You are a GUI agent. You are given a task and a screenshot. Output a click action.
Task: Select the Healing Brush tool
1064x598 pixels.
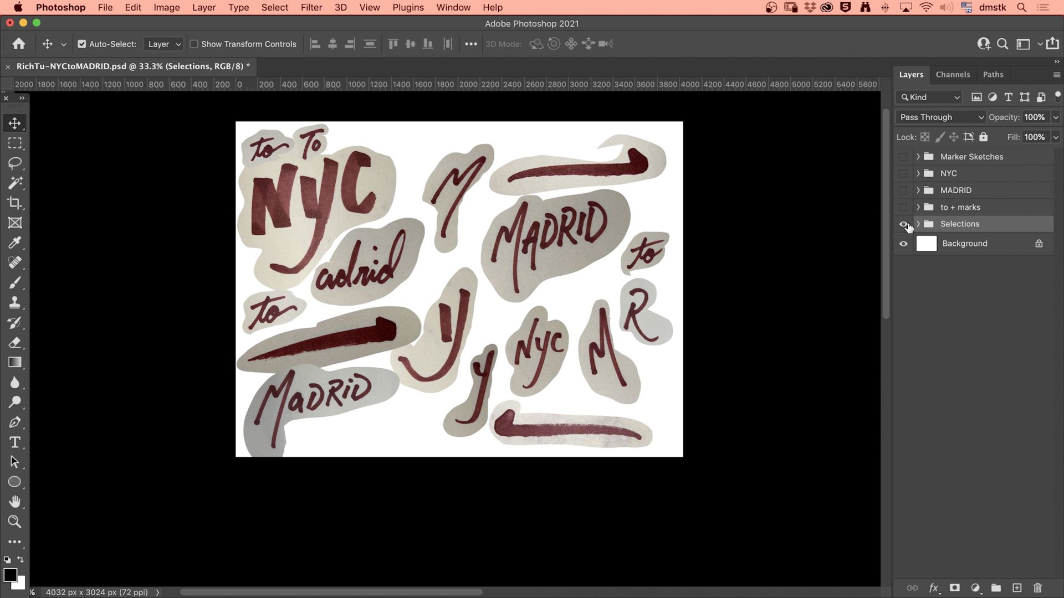[x=15, y=262]
